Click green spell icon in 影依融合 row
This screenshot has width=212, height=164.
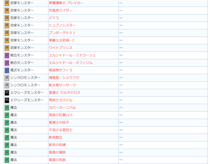[x=7, y=137]
